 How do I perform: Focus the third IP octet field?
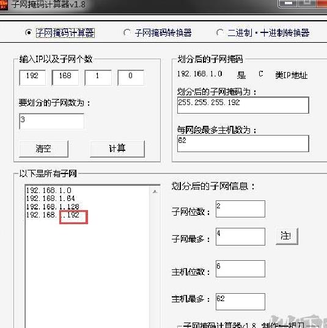point(98,78)
